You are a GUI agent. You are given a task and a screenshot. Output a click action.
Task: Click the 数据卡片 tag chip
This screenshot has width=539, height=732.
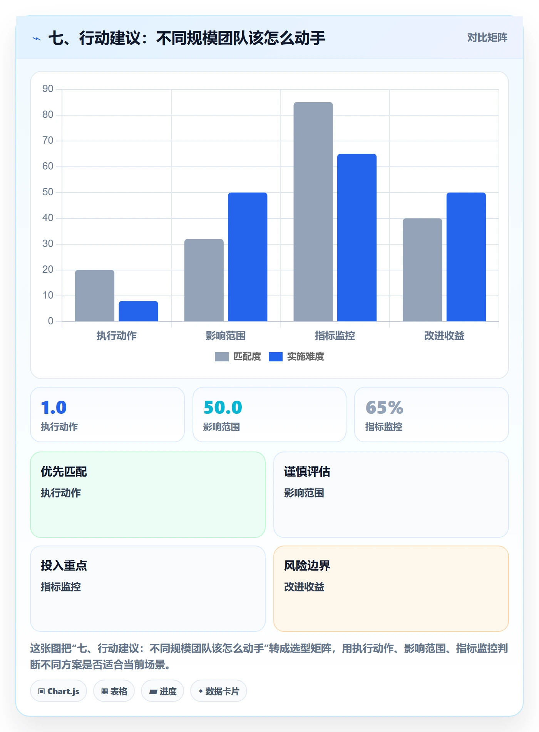[x=219, y=691]
